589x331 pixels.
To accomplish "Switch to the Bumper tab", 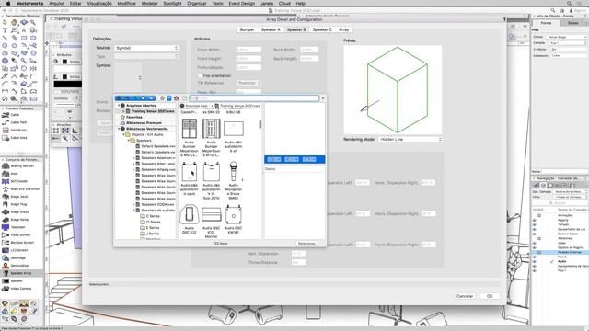I will pyautogui.click(x=247, y=29).
